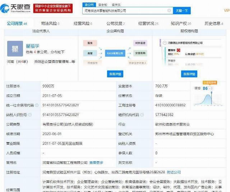Image resolution: width=230 pixels, height=192 pixels.
Task: Click the central XXXX有限公司 node
Action: point(115,53)
